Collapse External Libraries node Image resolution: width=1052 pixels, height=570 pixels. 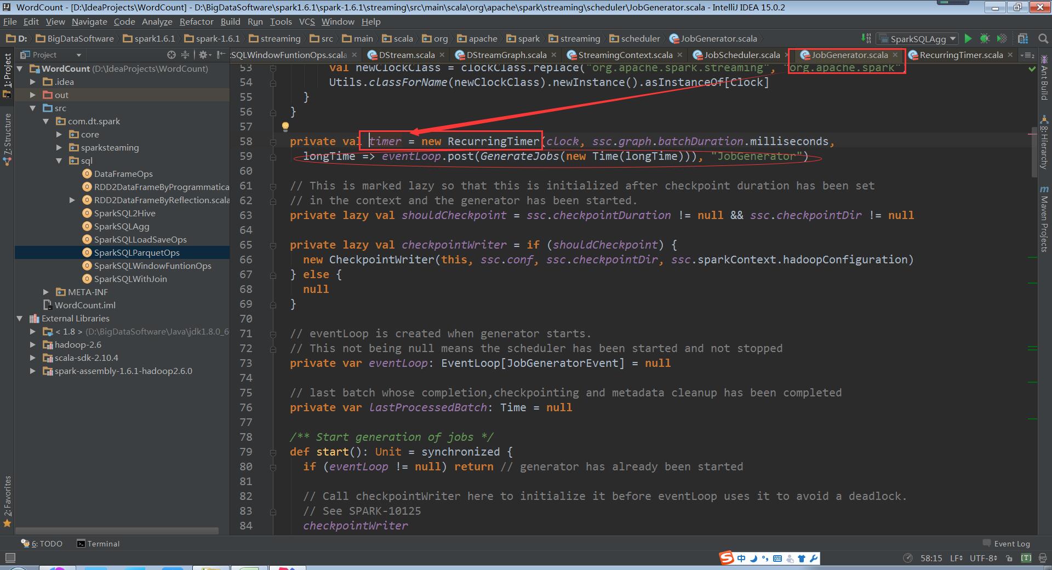[20, 318]
